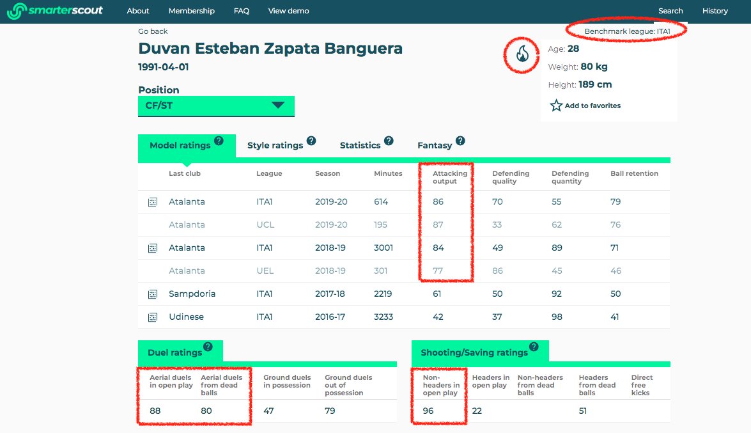The width and height of the screenshot is (751, 433).
Task: Click Headers from dead balls value 51
Action: (582, 411)
